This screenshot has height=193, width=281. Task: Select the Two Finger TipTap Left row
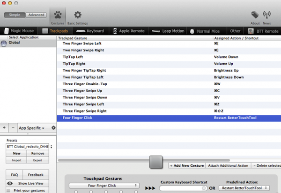tap(169, 77)
